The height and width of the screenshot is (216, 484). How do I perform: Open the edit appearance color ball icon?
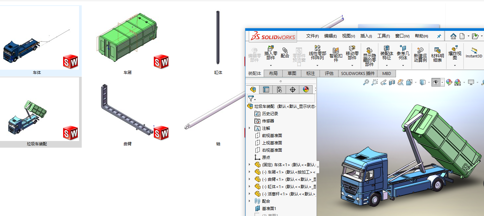[449, 82]
